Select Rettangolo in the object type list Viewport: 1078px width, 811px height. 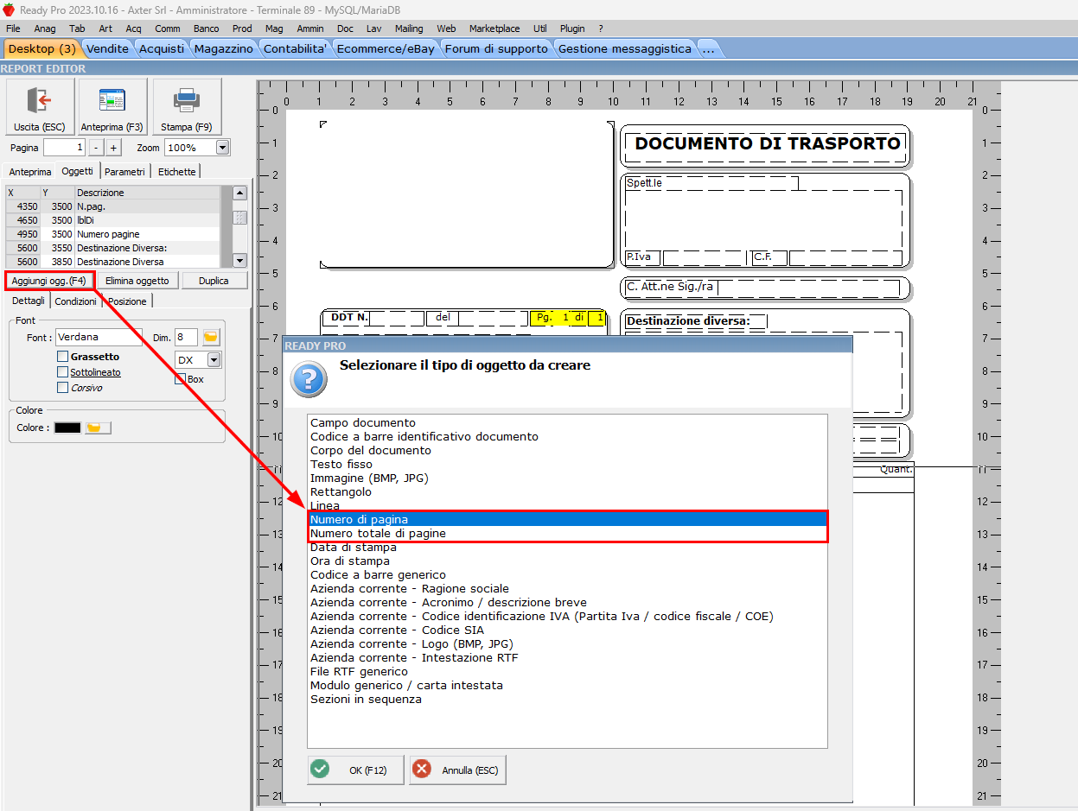click(x=567, y=492)
